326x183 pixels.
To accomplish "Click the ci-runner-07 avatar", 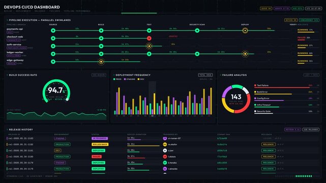I will click(x=165, y=138).
